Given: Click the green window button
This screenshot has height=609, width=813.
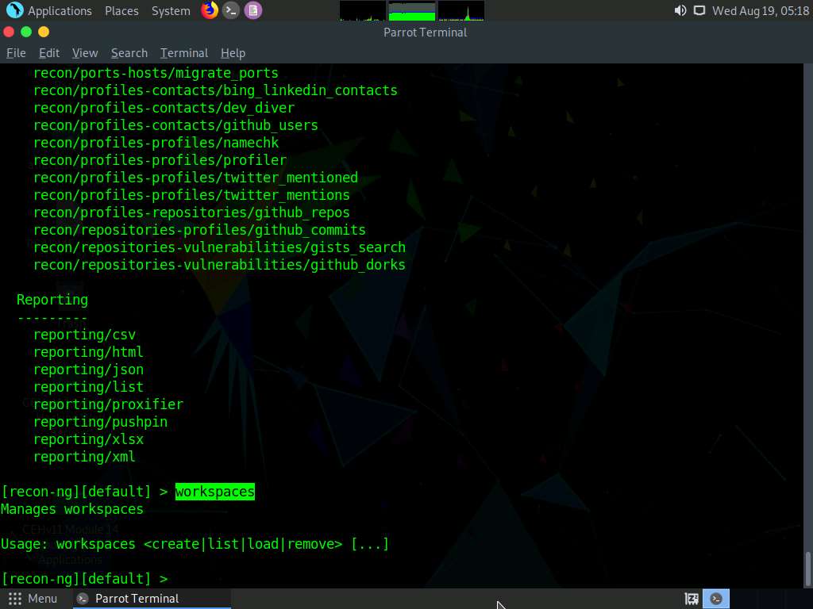Looking at the screenshot, I should 26,32.
